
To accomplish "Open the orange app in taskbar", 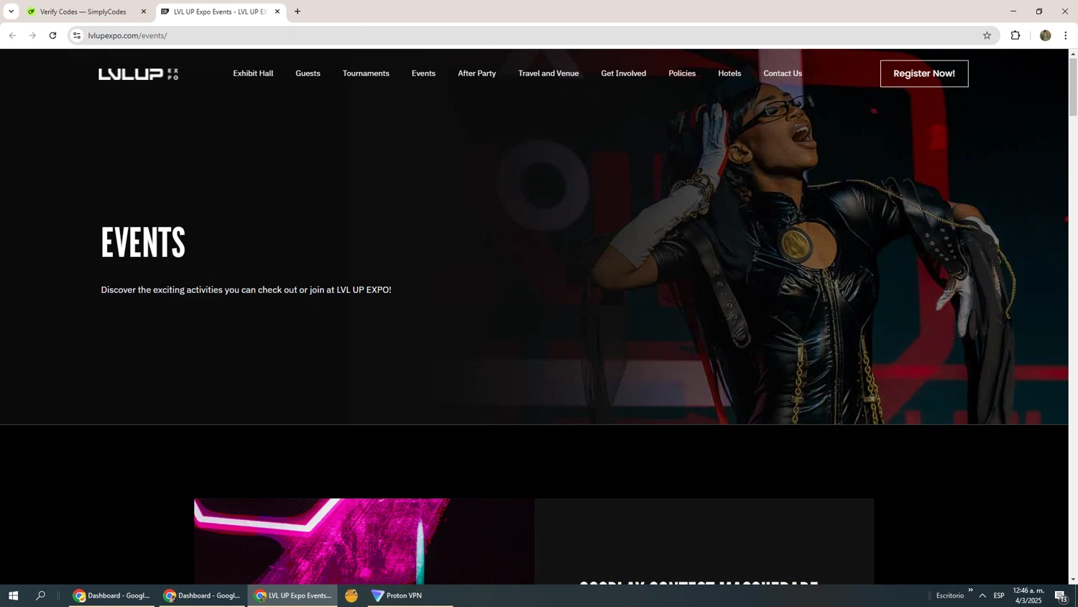I will pyautogui.click(x=351, y=595).
